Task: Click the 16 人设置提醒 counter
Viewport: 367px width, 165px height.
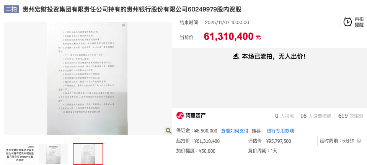Action: click(x=316, y=116)
